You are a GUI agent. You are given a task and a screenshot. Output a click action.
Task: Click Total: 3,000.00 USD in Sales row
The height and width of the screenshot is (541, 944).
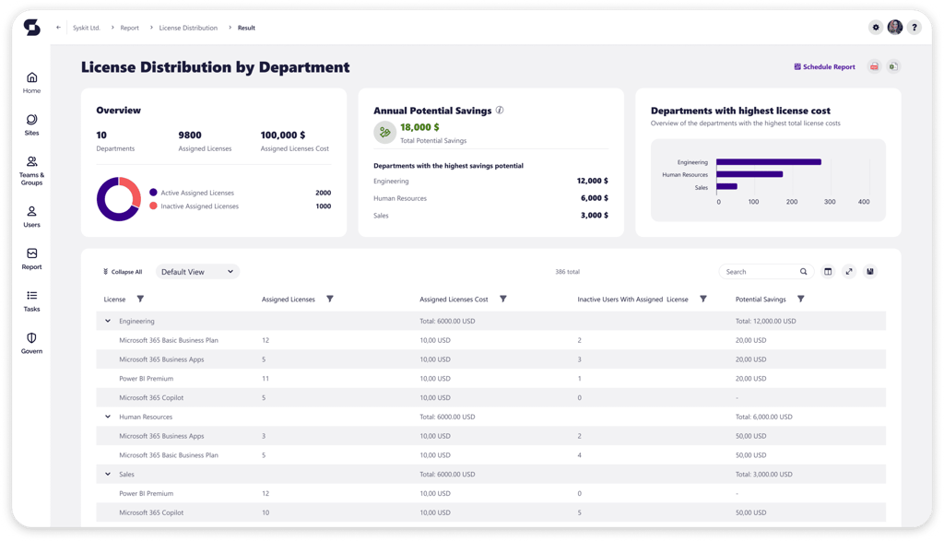tap(763, 475)
